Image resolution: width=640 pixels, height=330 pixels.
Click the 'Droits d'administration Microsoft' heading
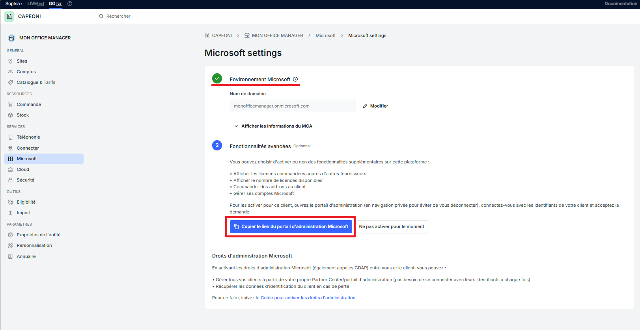click(x=252, y=256)
